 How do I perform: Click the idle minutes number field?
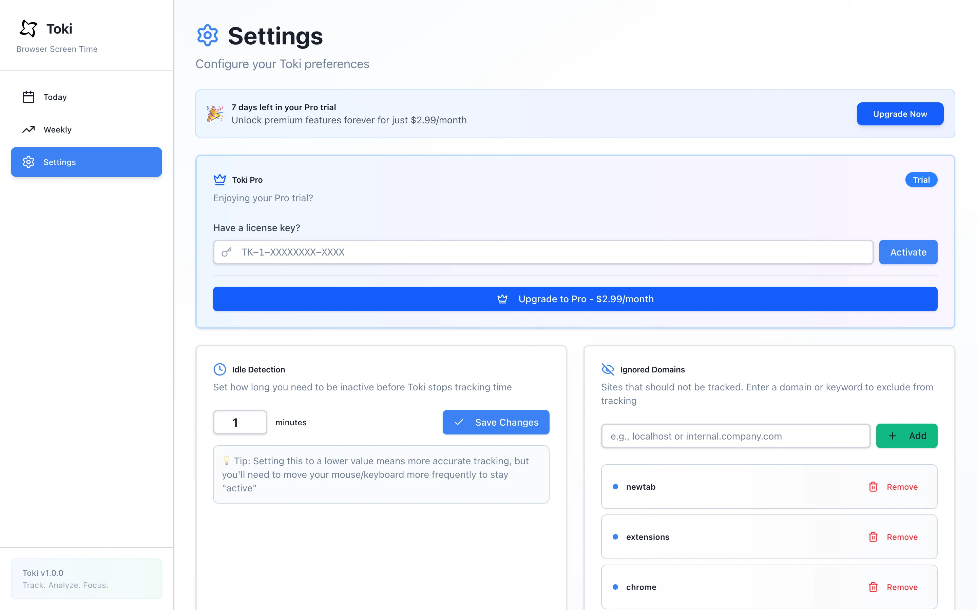(x=240, y=422)
